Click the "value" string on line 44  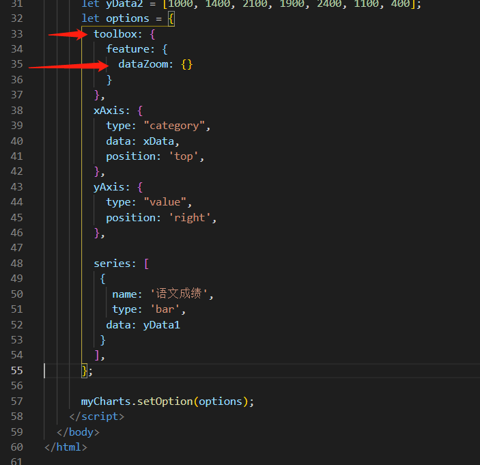(165, 202)
